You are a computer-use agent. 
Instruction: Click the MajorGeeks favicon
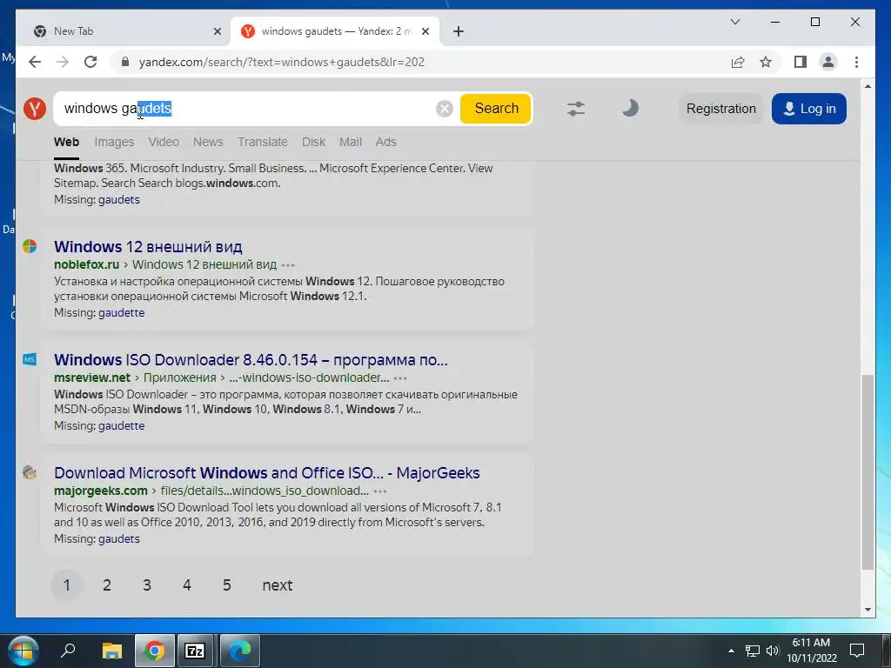30,472
